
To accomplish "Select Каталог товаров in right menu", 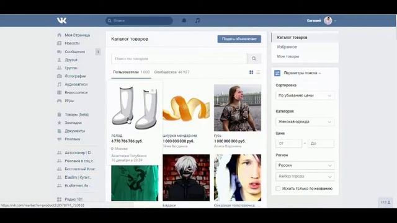I will point(305,37).
